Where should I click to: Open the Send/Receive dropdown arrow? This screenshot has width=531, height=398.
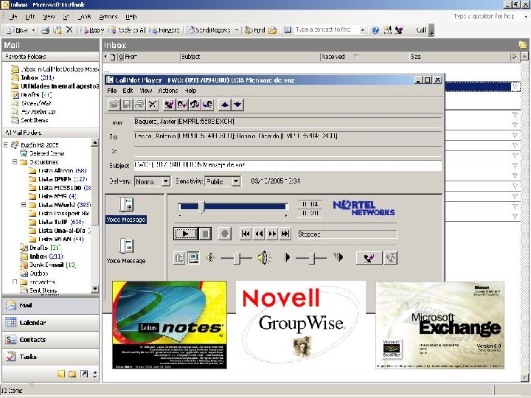(x=237, y=30)
